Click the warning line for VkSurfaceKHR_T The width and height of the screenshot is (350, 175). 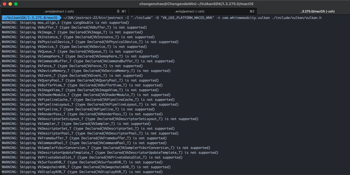[82, 162]
